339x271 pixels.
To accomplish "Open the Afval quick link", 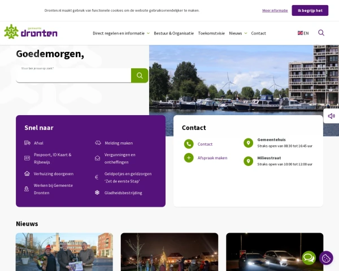I will click(x=38, y=143).
